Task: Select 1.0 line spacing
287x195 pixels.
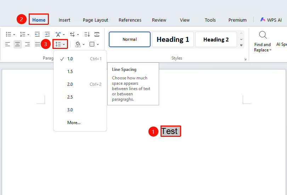Action: (80, 59)
